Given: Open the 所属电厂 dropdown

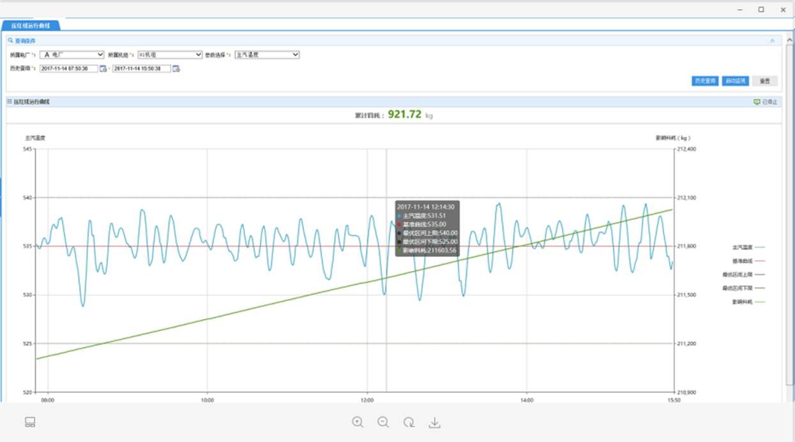Looking at the screenshot, I should [72, 55].
